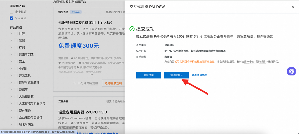Expand the 安全 category chevron
Screen dimensions: 299x134
(x=11, y=62)
